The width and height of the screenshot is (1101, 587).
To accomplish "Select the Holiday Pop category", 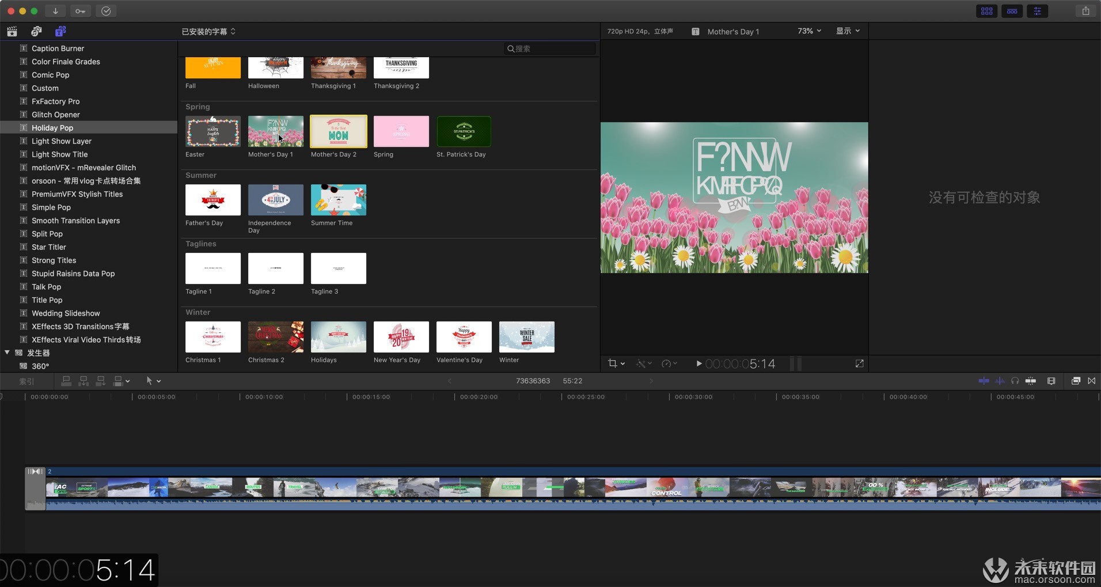I will tap(89, 128).
